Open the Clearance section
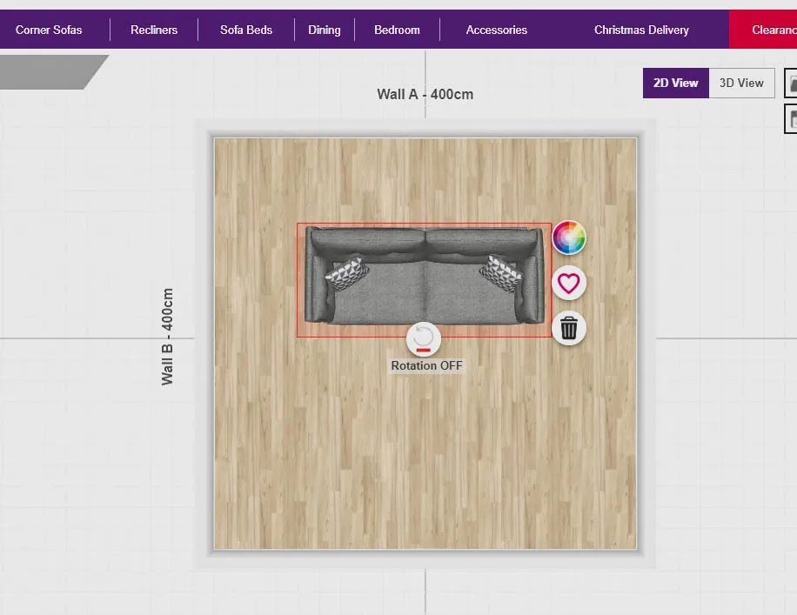797x615 pixels. click(763, 30)
